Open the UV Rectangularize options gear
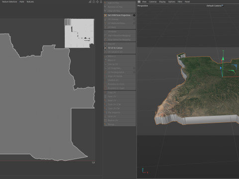Image resolution: width=239 pixels, height=179 pixels. click(x=134, y=72)
